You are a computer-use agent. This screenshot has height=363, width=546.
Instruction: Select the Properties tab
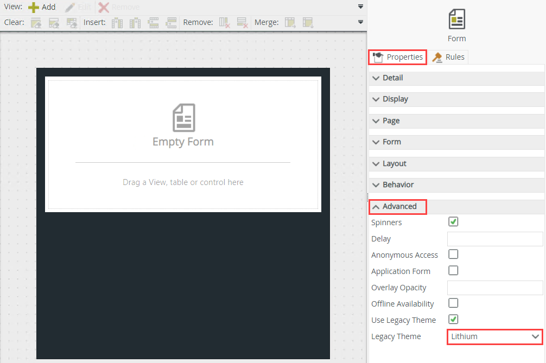397,56
